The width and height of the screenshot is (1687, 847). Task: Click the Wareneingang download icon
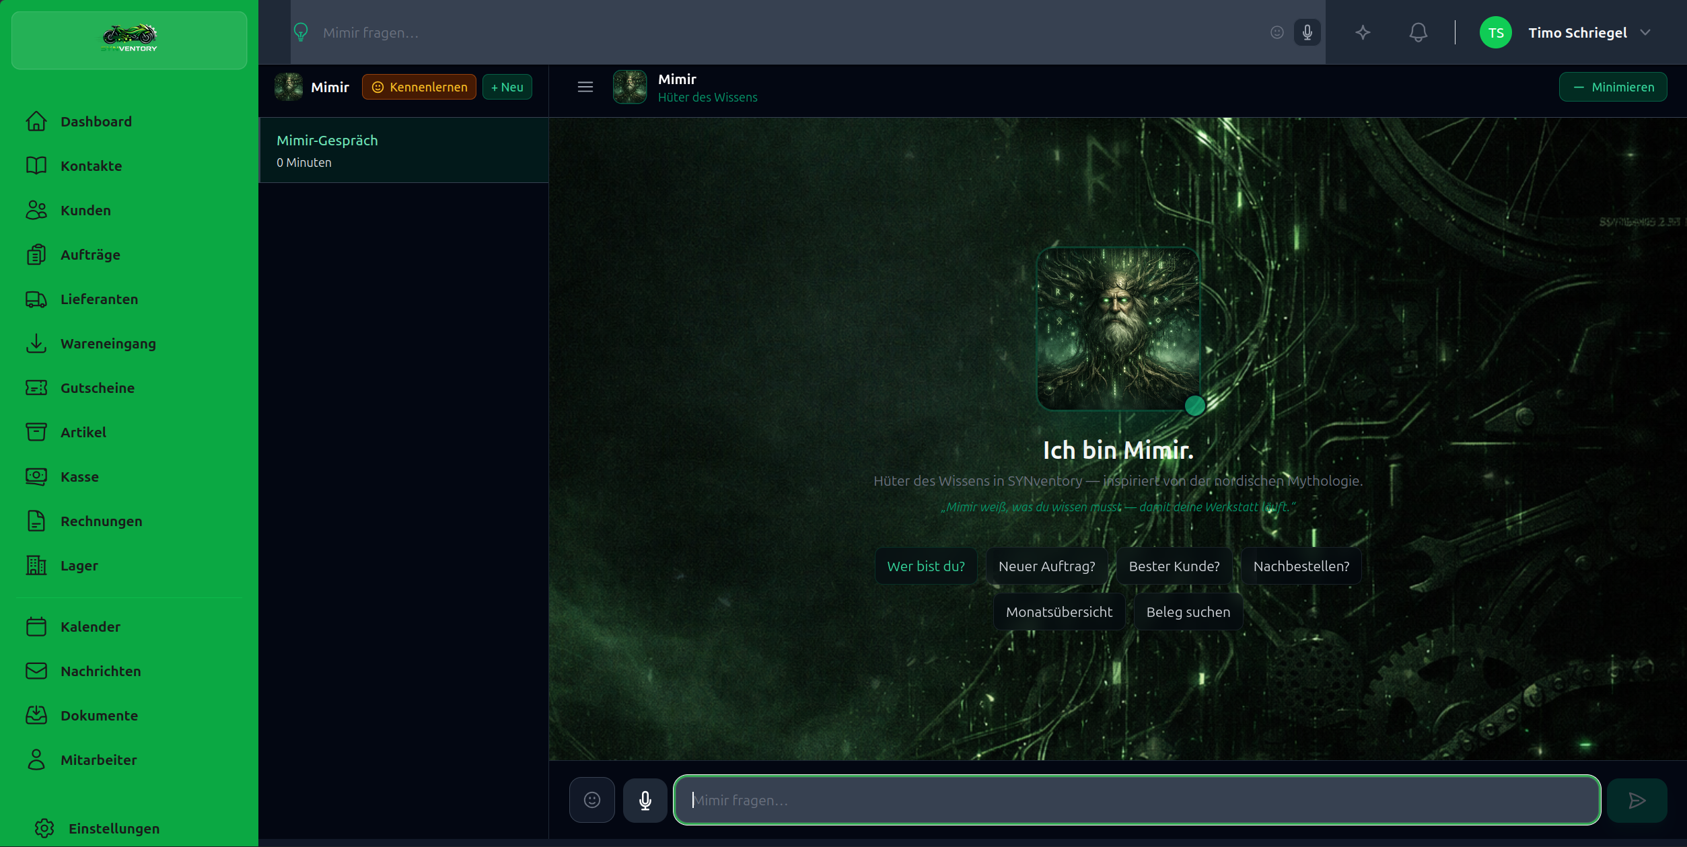tap(36, 343)
